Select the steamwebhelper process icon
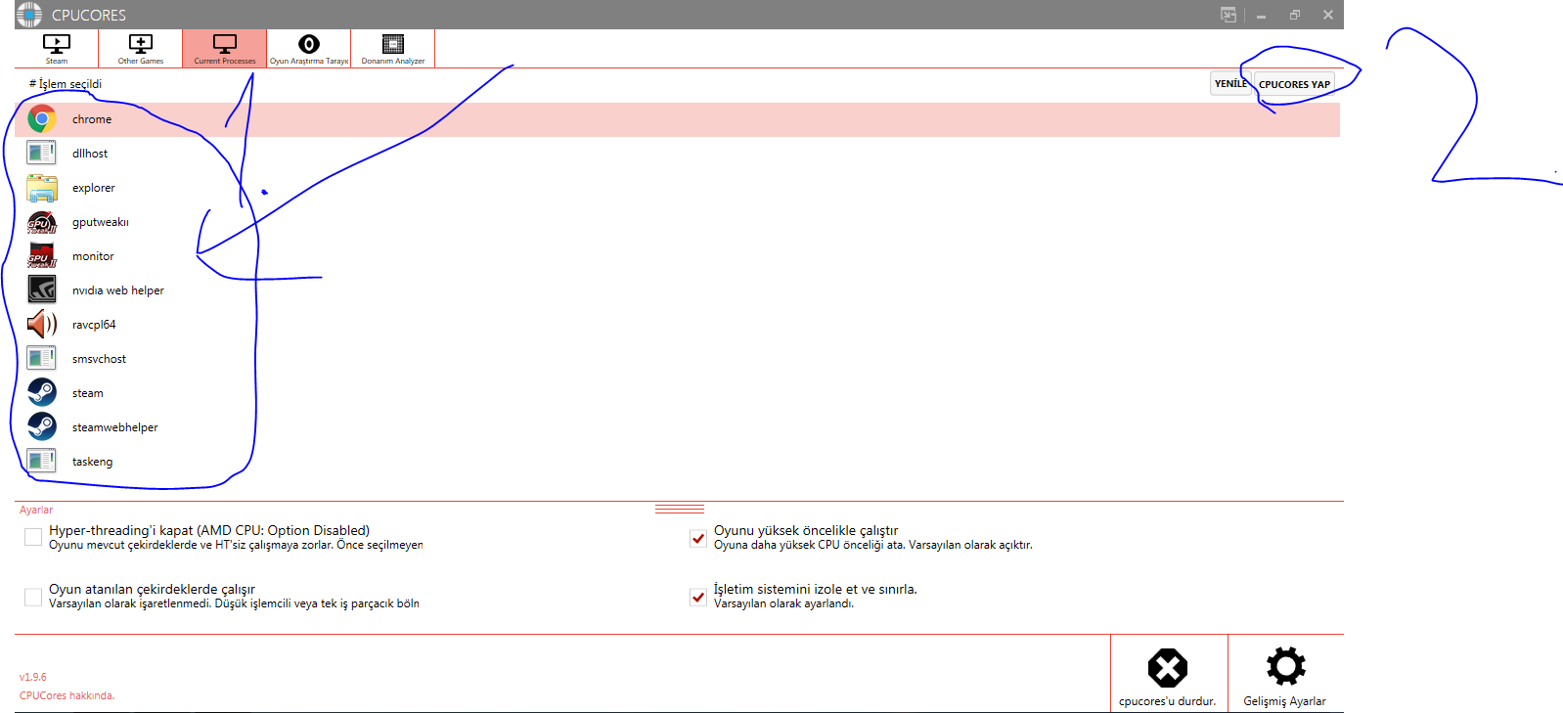 point(42,426)
